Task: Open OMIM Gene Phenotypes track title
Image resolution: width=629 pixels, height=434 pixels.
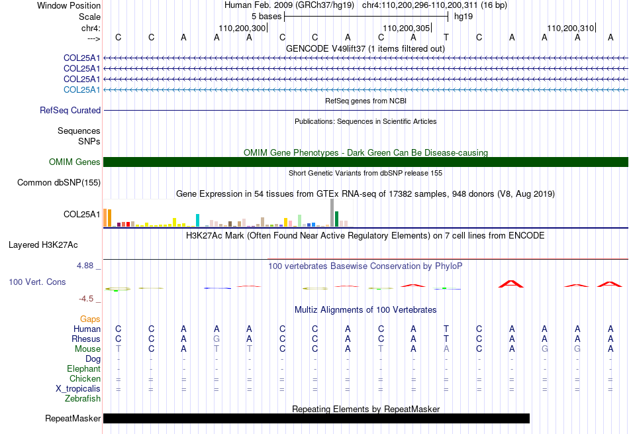Action: pyautogui.click(x=365, y=152)
